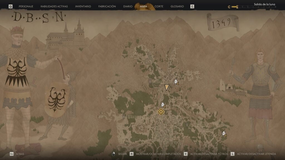285x160 pixels.
Task: Click the Q key previous-tab icon
Action: pyautogui.click(x=11, y=6)
